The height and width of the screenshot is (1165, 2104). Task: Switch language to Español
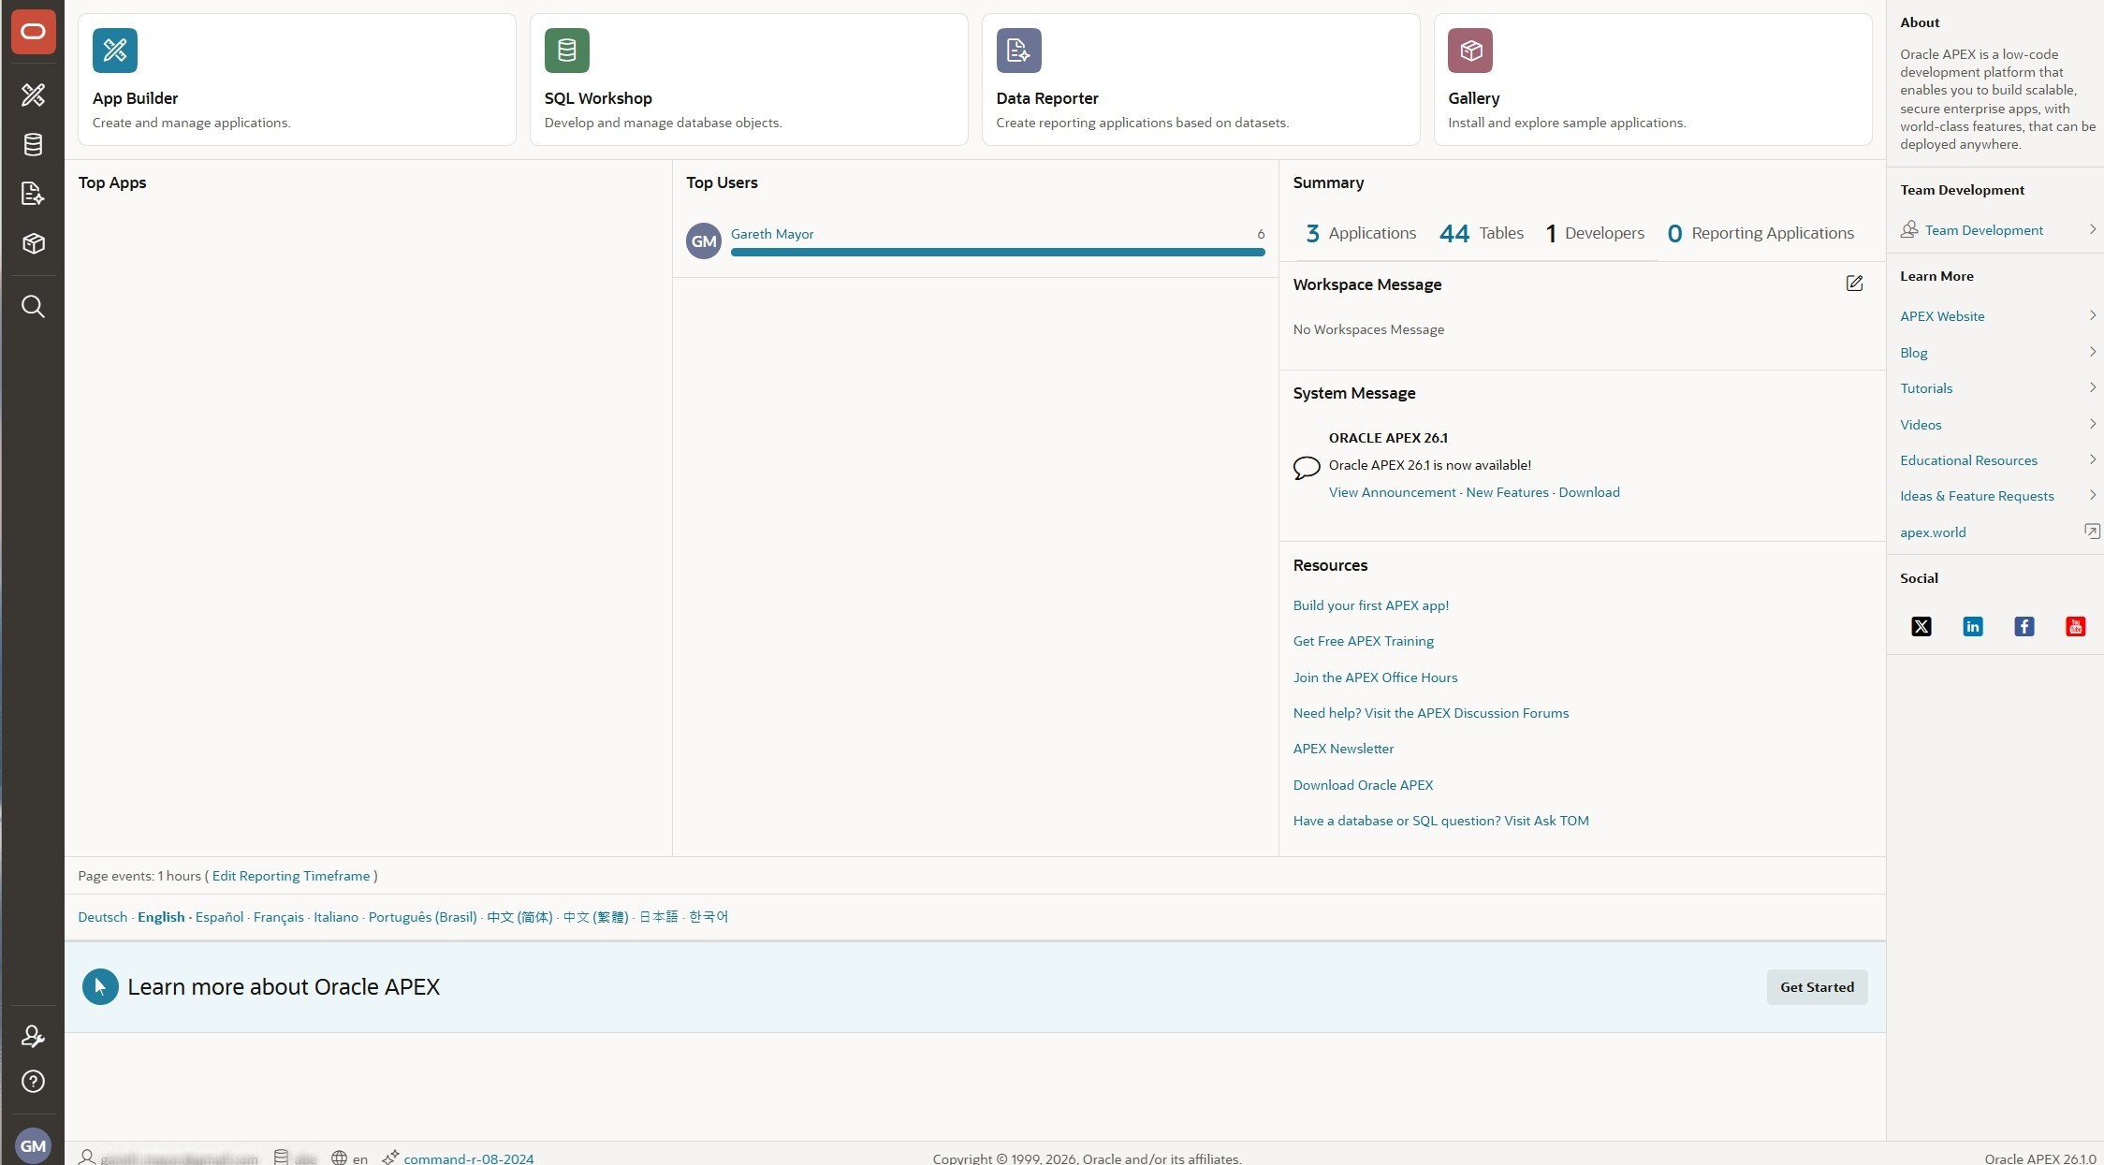click(x=219, y=917)
